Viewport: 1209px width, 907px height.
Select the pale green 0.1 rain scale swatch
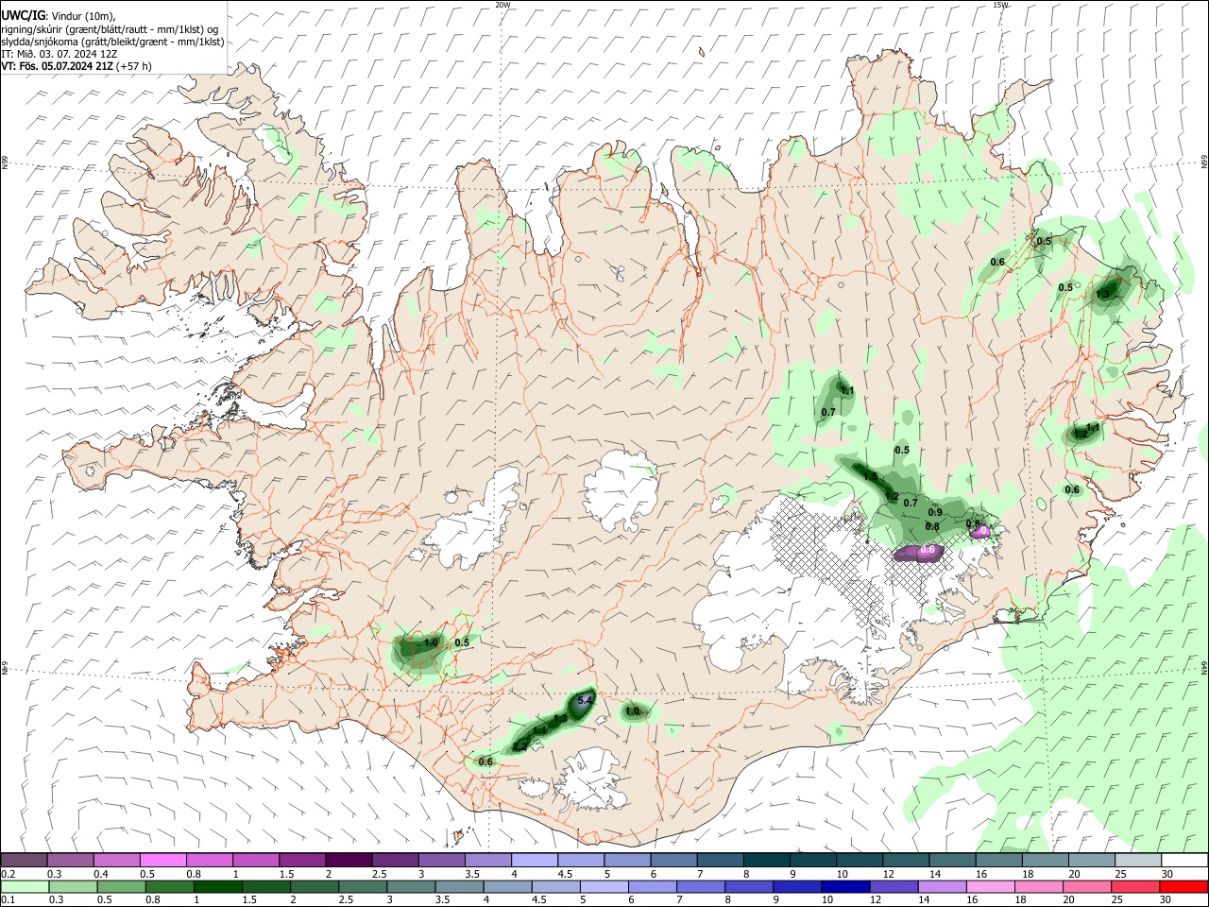(24, 887)
